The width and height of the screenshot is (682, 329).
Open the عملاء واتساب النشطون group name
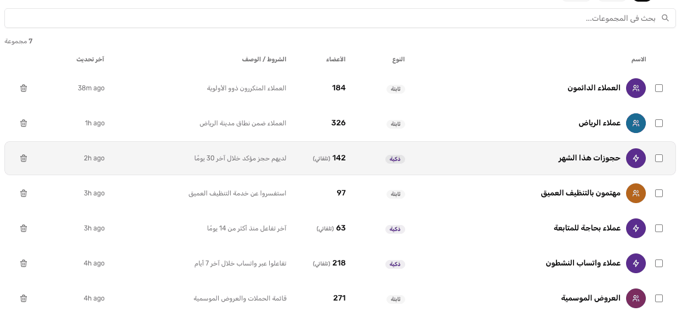[x=583, y=263]
